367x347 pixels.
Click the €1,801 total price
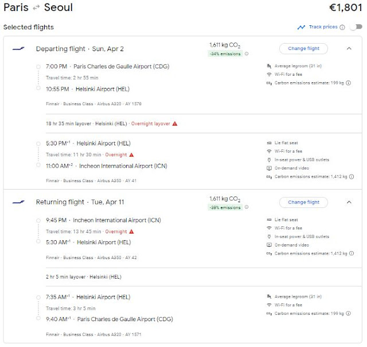pyautogui.click(x=345, y=8)
